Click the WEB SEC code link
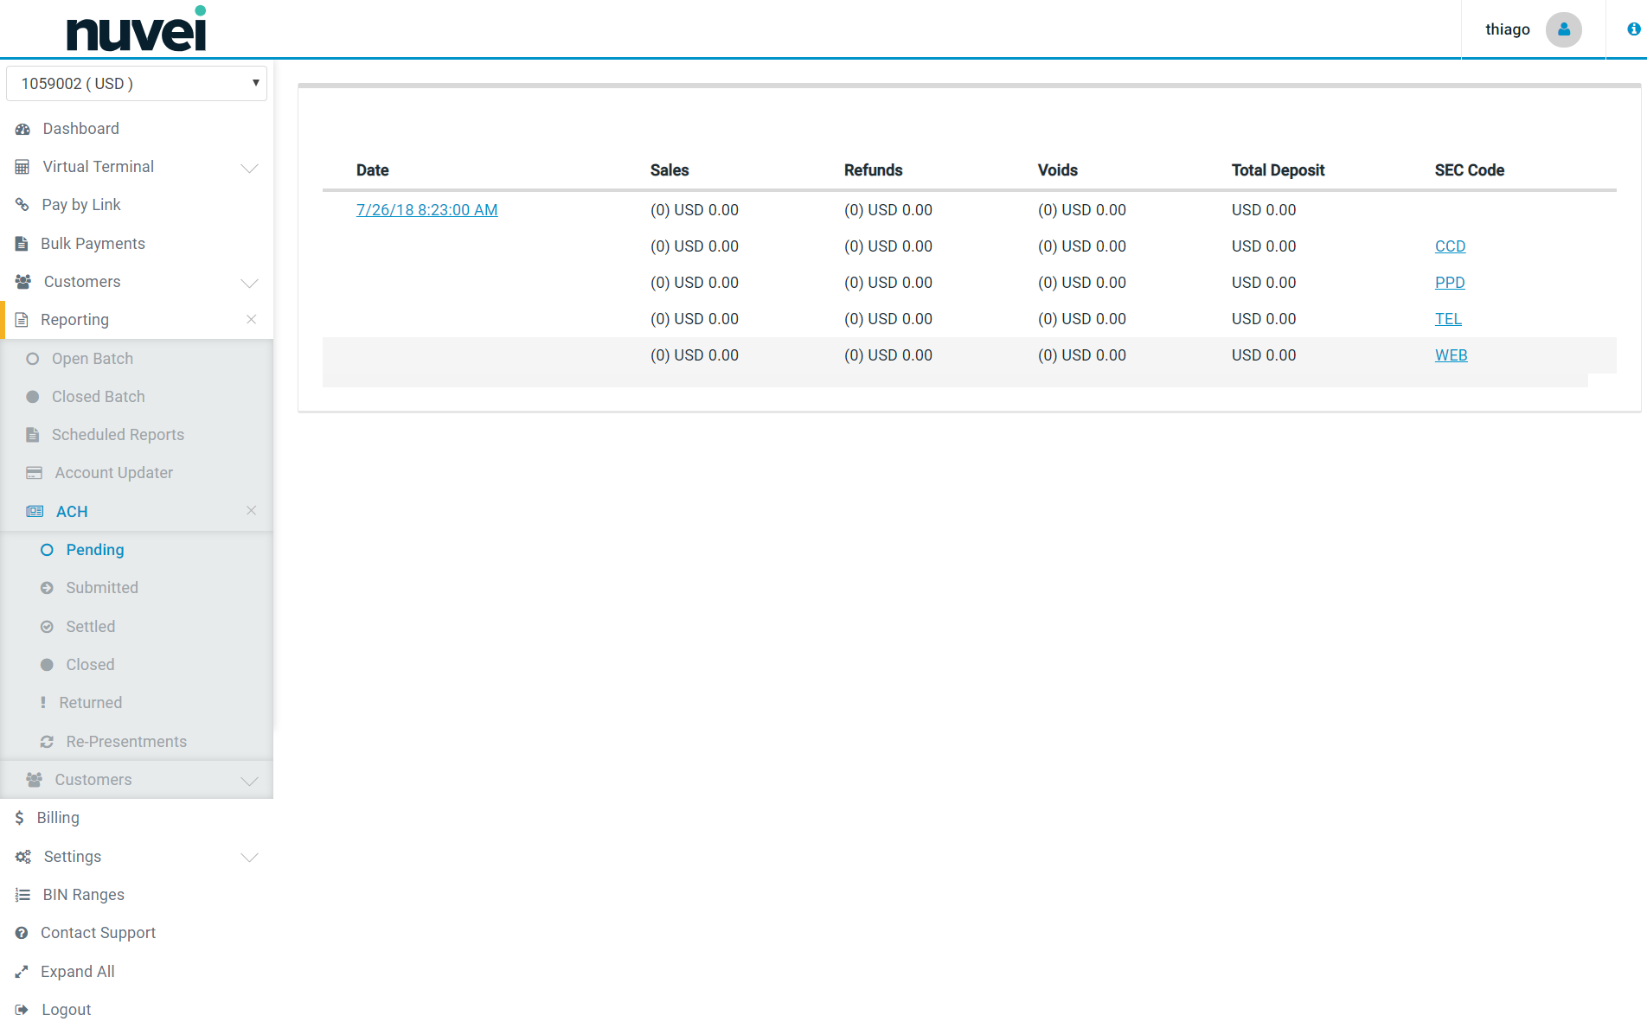 coord(1451,355)
